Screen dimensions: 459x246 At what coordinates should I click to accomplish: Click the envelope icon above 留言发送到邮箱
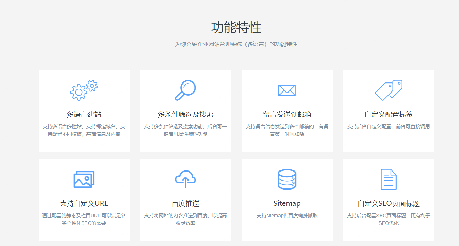(x=287, y=90)
